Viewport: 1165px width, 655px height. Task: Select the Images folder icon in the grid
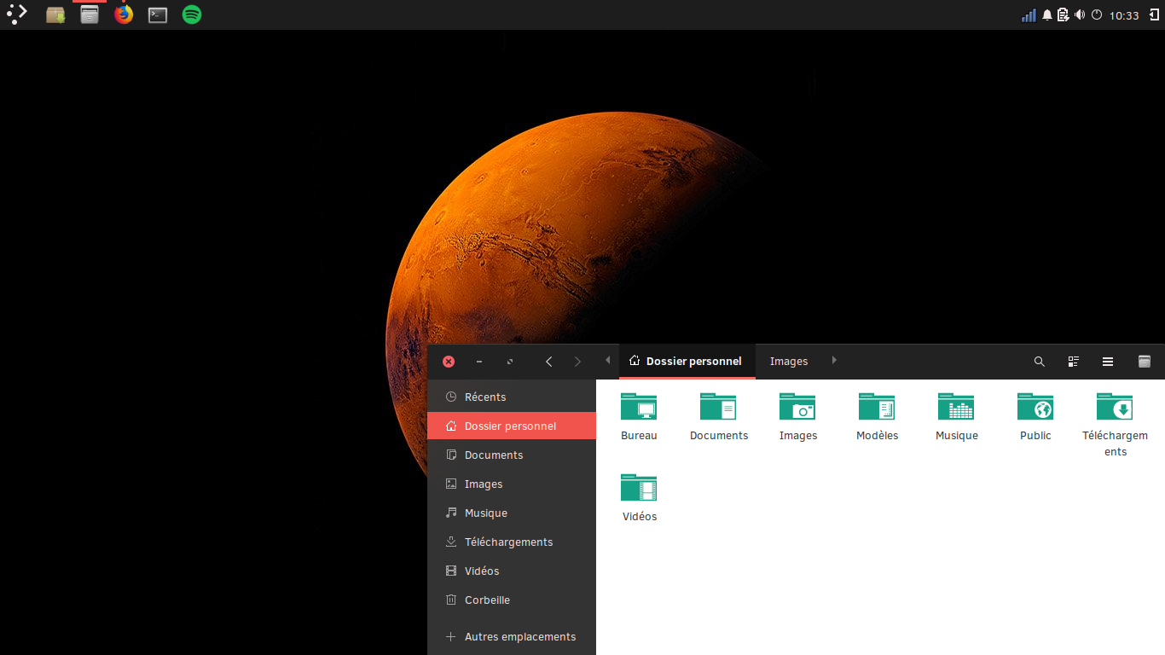(x=797, y=407)
